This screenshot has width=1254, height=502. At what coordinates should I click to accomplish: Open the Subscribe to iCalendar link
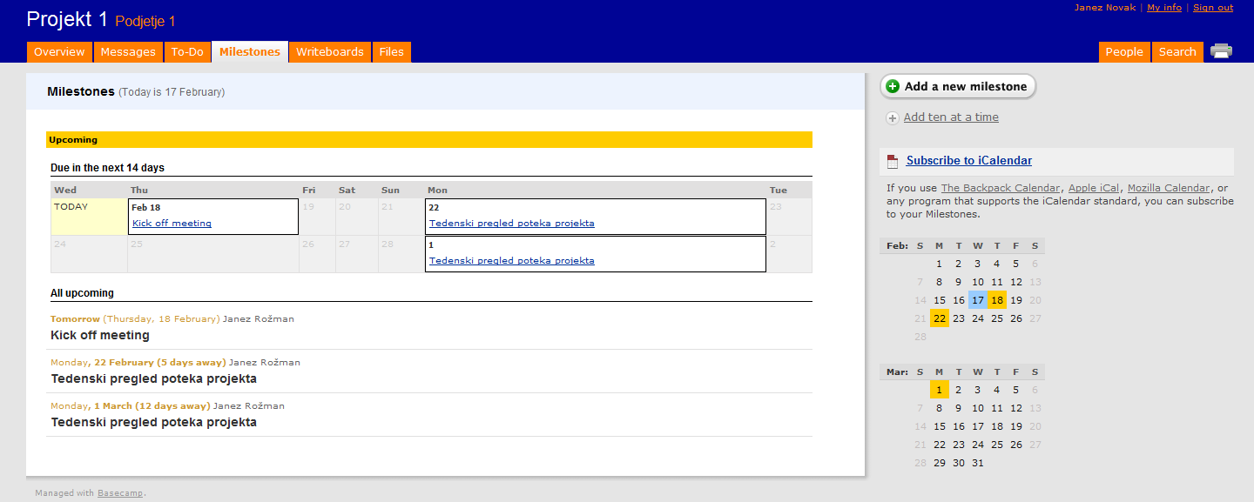point(969,160)
